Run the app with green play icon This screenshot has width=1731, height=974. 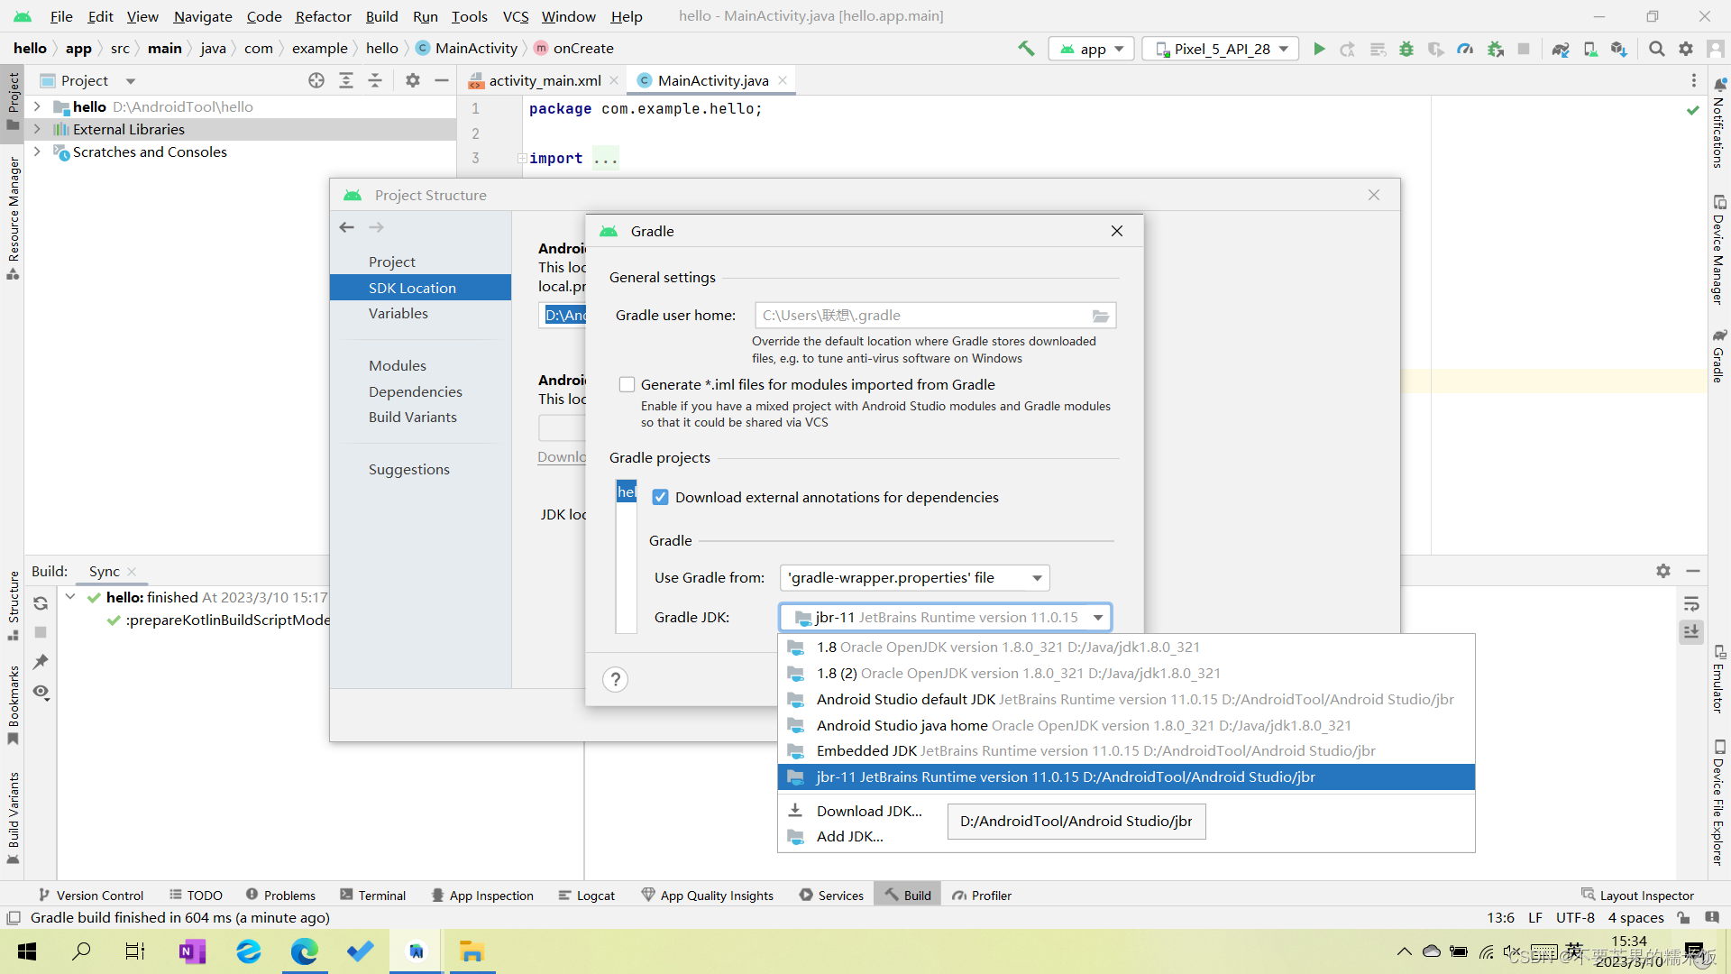1319,49
